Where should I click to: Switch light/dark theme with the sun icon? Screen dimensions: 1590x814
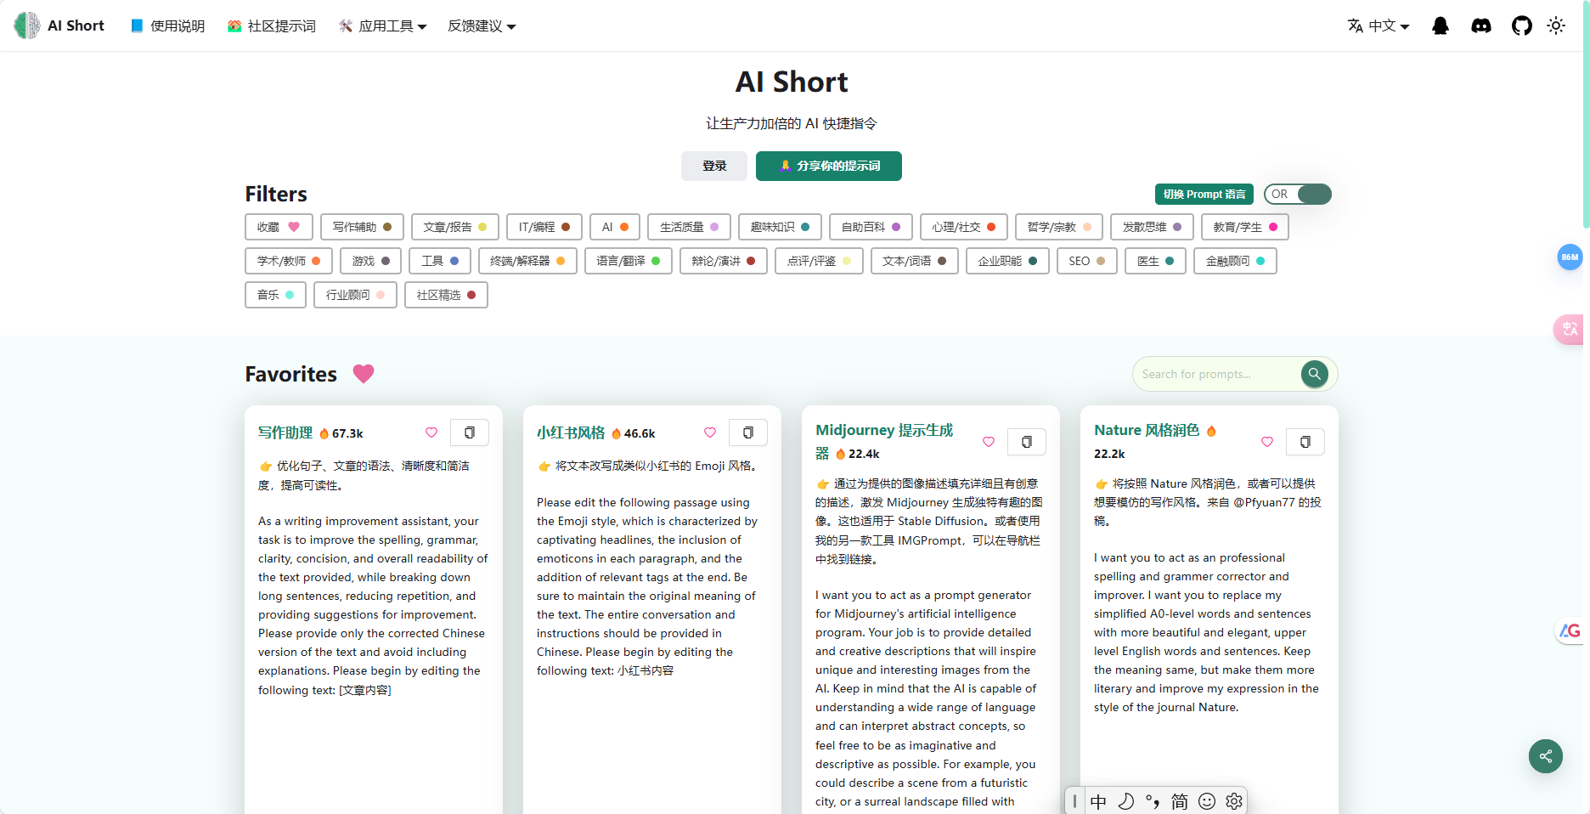(x=1556, y=25)
